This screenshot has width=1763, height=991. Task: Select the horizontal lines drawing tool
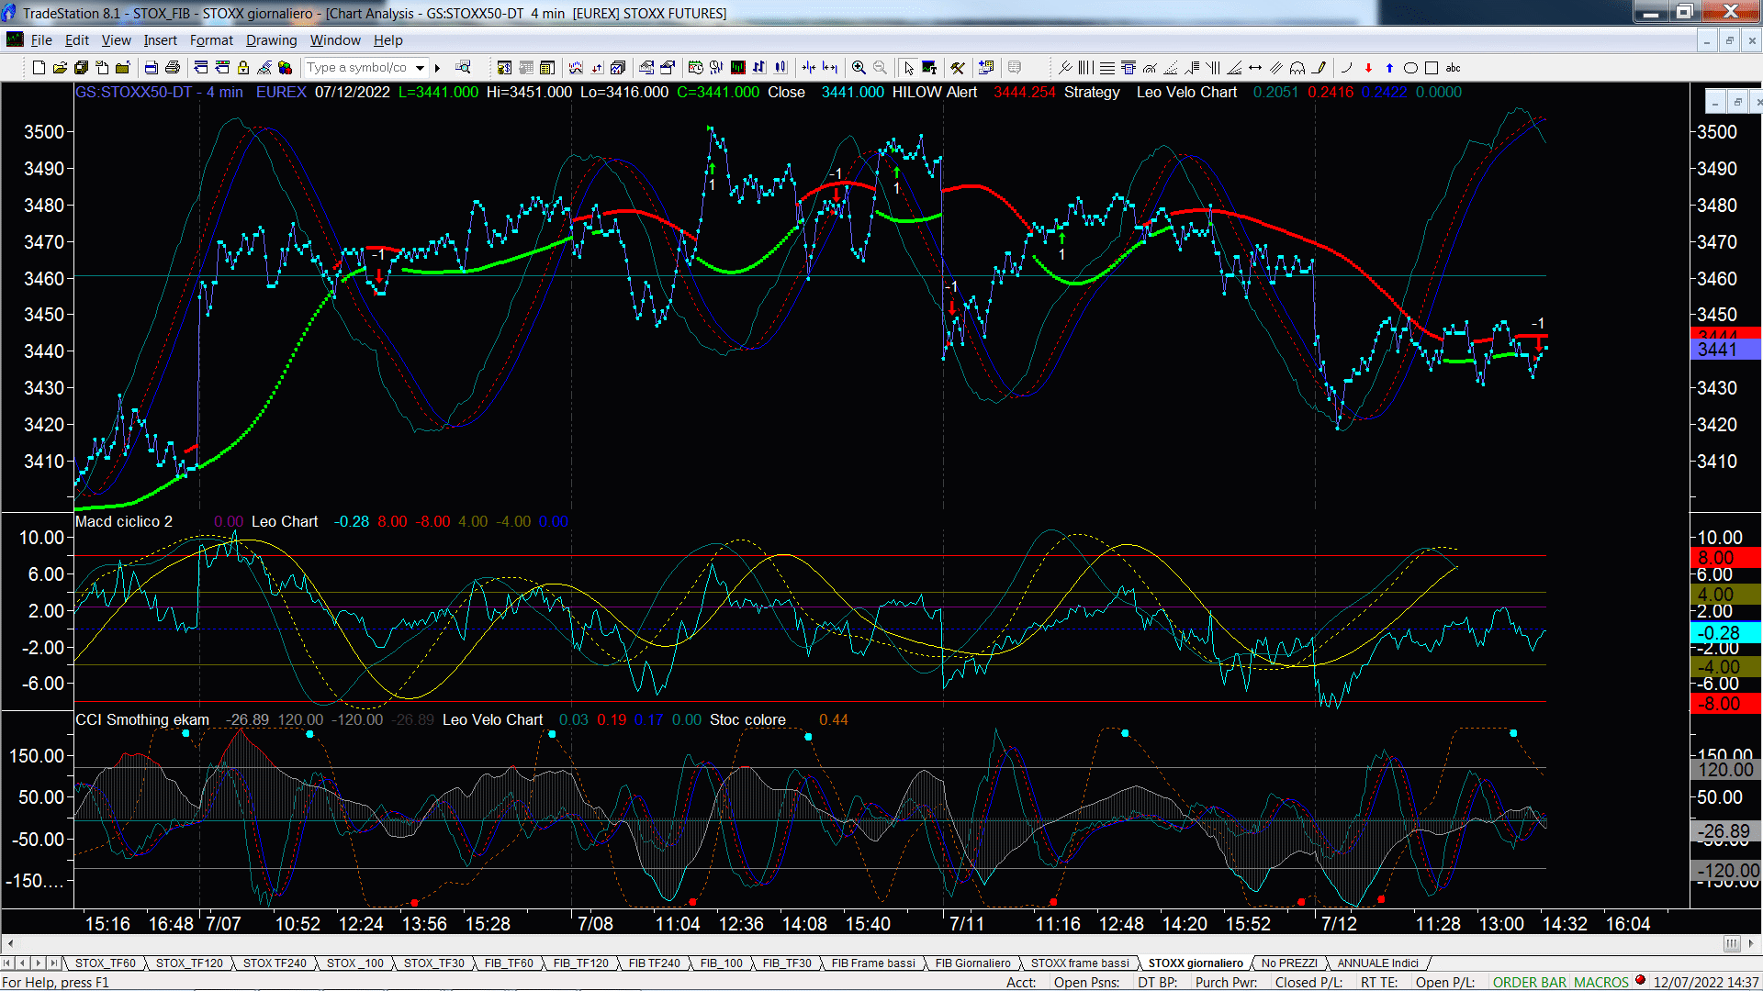coord(1107,68)
